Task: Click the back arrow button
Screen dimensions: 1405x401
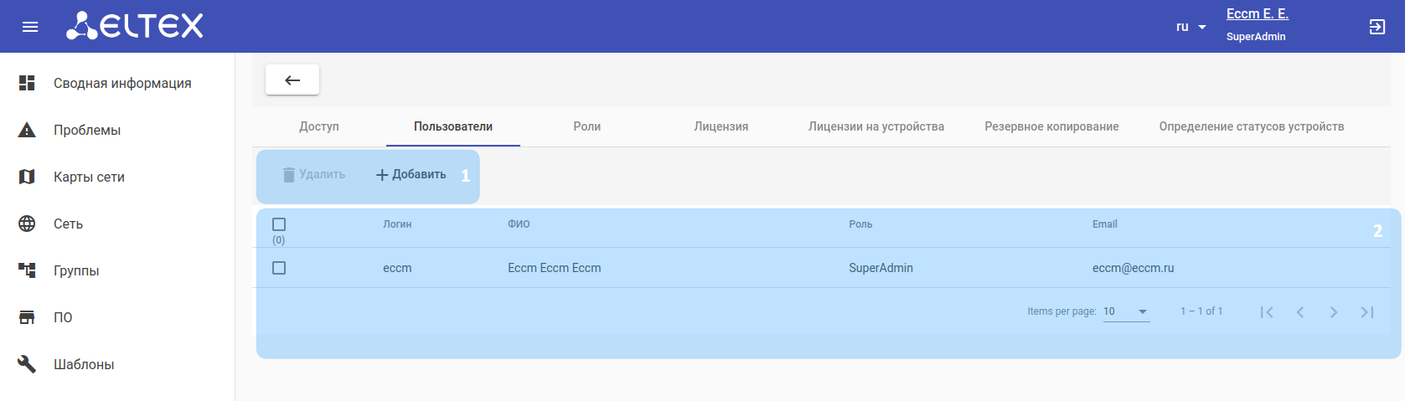Action: click(292, 80)
